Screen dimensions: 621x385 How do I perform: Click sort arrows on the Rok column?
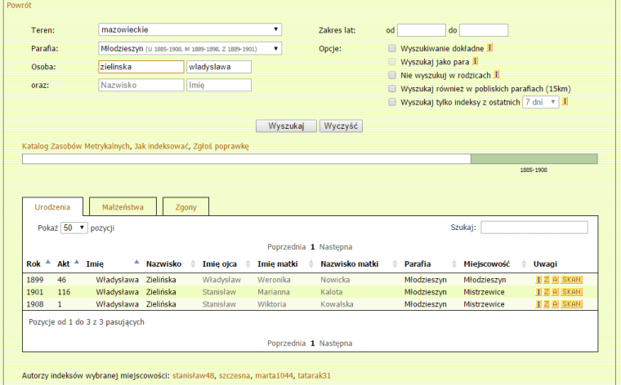coord(48,263)
